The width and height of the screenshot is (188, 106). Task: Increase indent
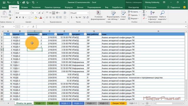(61, 18)
